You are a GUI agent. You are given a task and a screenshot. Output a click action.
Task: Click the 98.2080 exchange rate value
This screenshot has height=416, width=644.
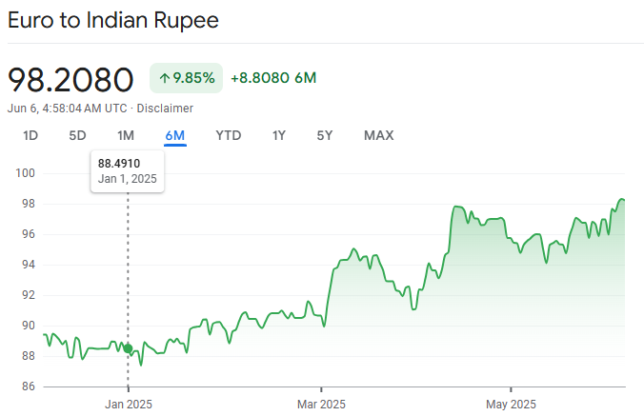pyautogui.click(x=71, y=79)
